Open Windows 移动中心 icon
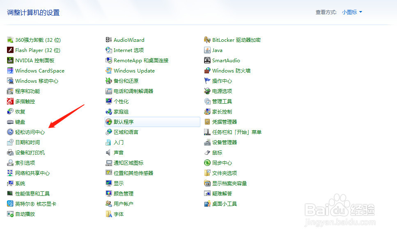This screenshot has height=236, width=397. (x=10, y=81)
